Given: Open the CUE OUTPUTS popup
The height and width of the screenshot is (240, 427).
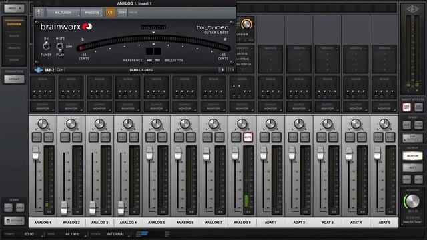Looking at the screenshot, I should (x=412, y=139).
